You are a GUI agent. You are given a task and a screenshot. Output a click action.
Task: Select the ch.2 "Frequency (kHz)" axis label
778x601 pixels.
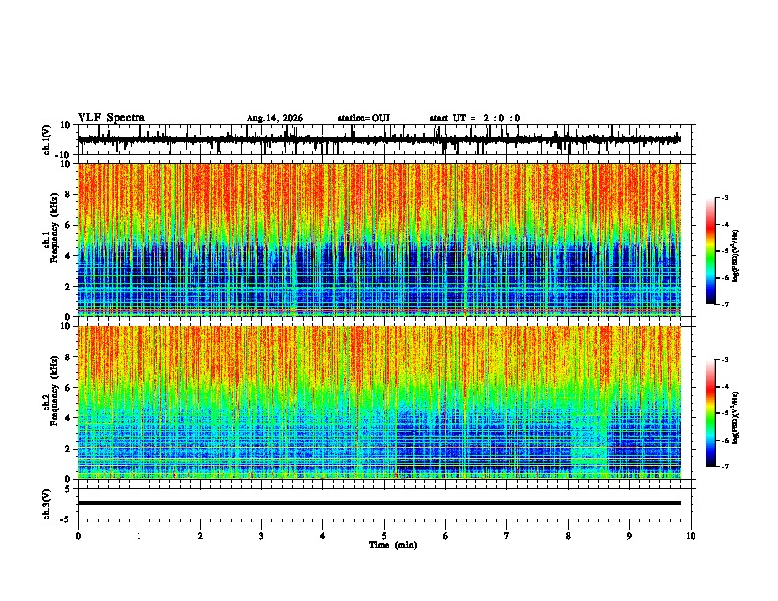pyautogui.click(x=54, y=391)
